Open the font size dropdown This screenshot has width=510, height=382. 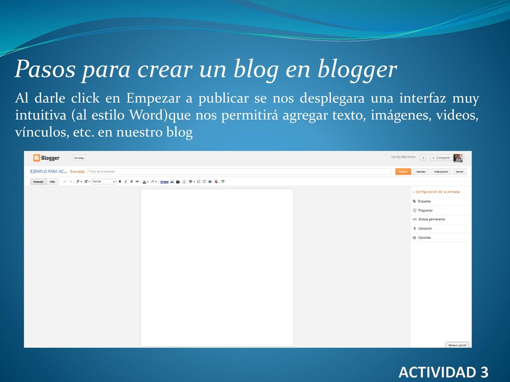87,182
